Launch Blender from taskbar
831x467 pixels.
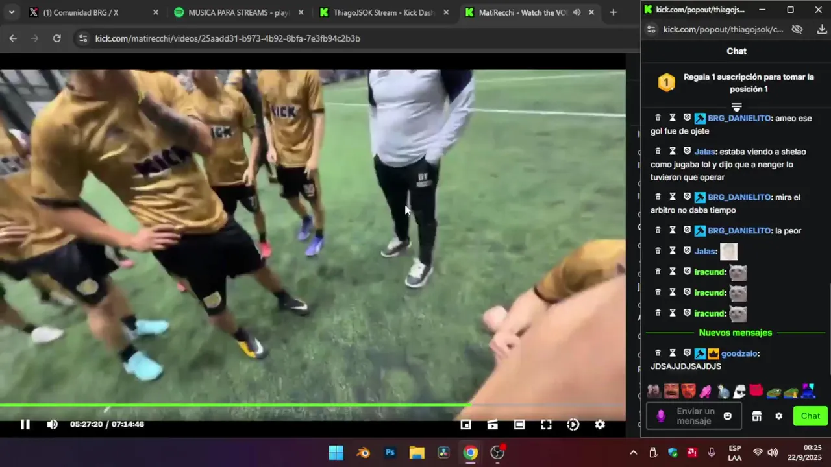(363, 453)
